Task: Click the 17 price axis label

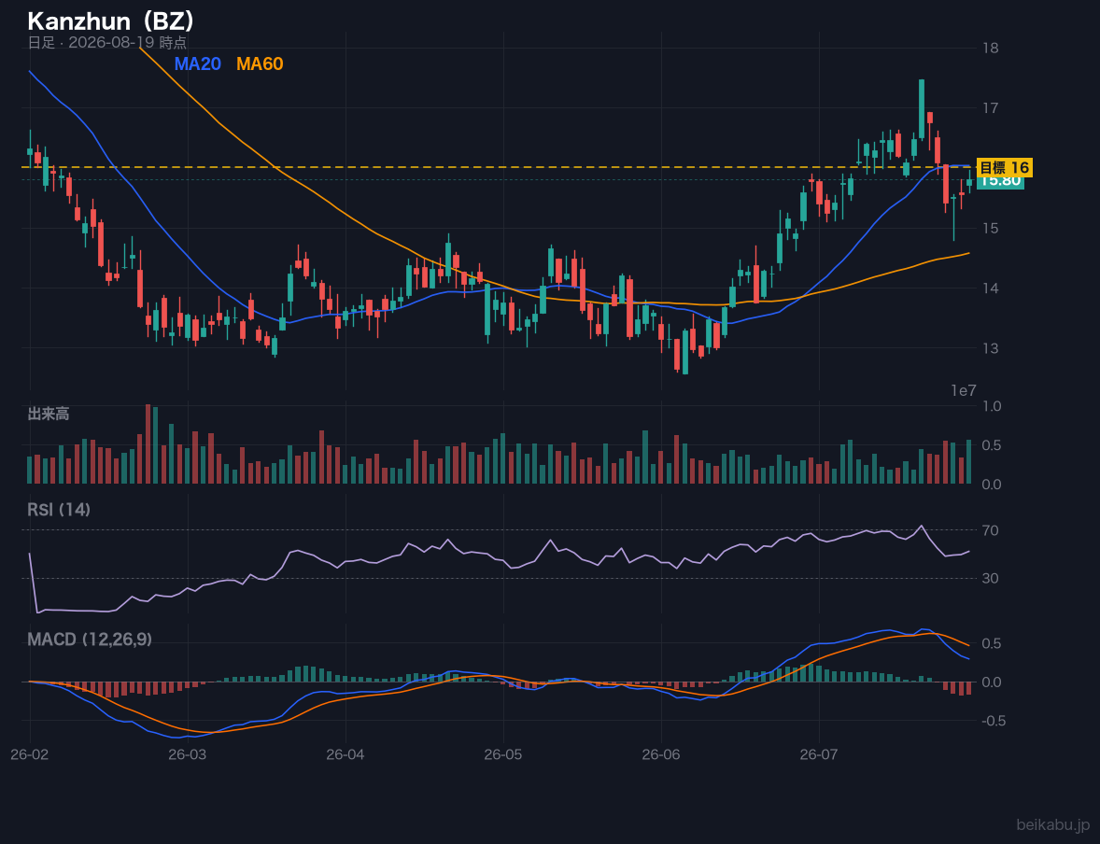Action: [x=991, y=108]
